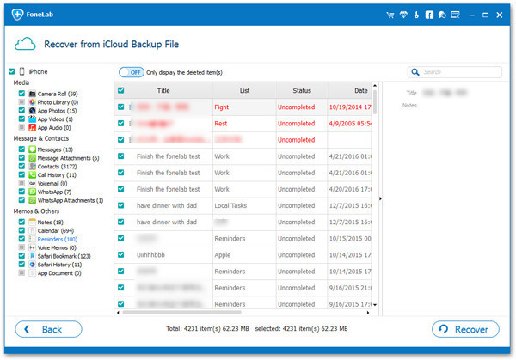Select Message Attachments (6) category
The height and width of the screenshot is (360, 516).
[x=68, y=158]
